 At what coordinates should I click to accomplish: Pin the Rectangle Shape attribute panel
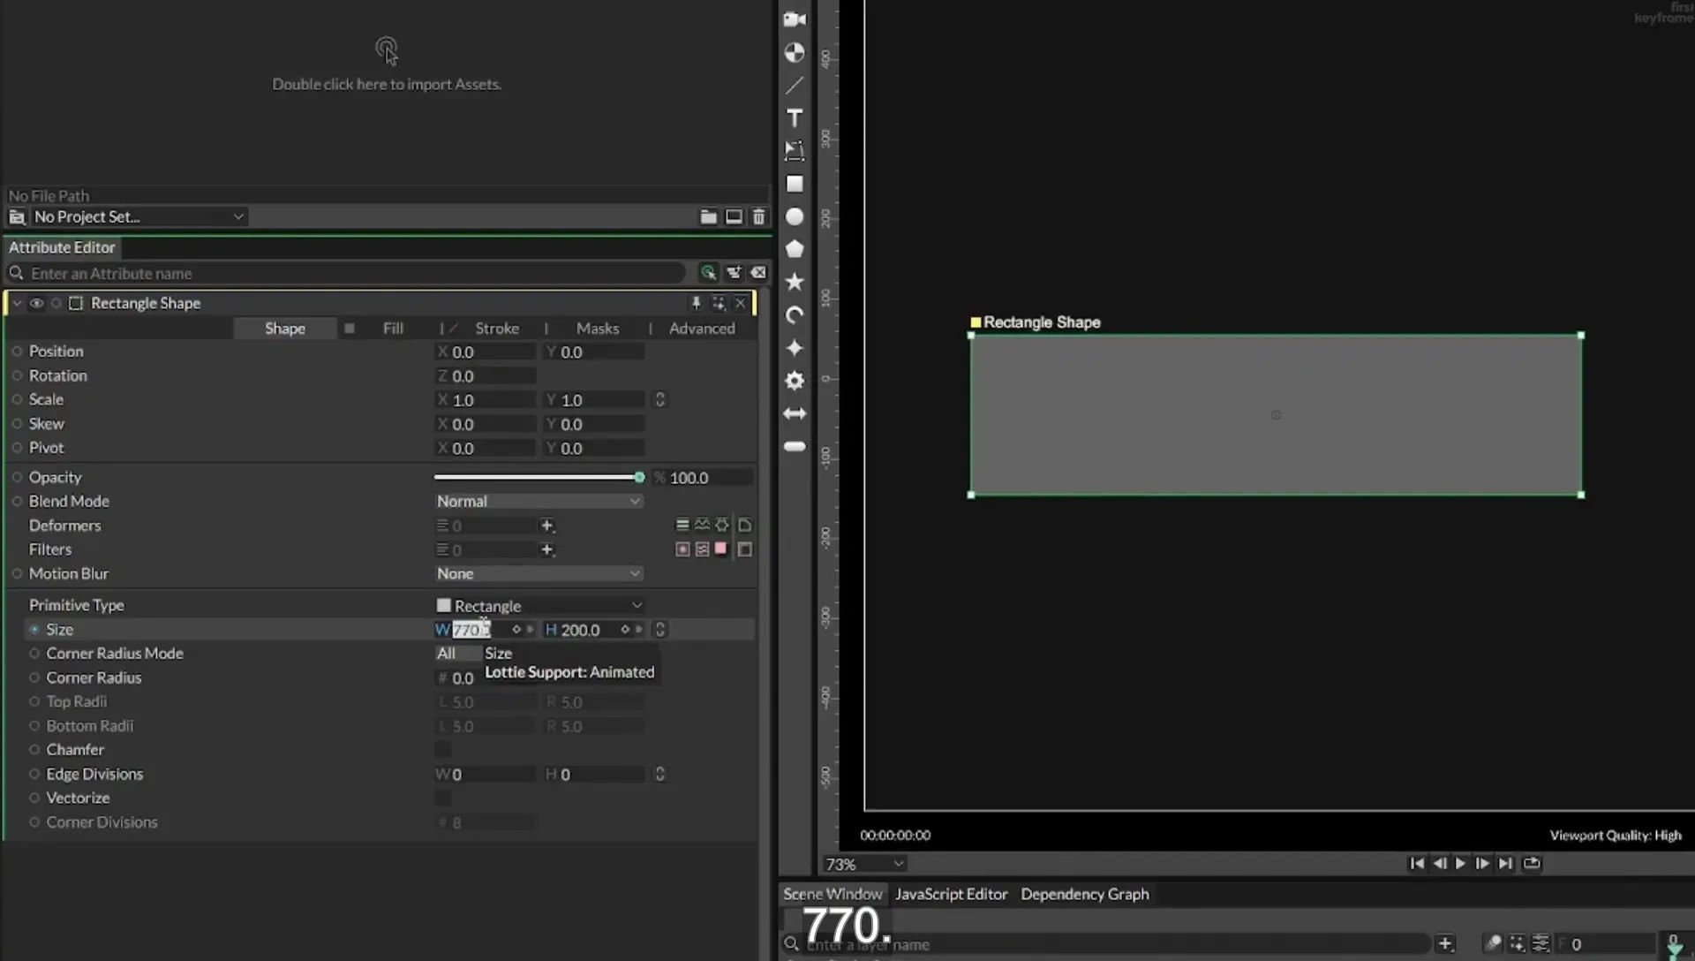tap(696, 303)
